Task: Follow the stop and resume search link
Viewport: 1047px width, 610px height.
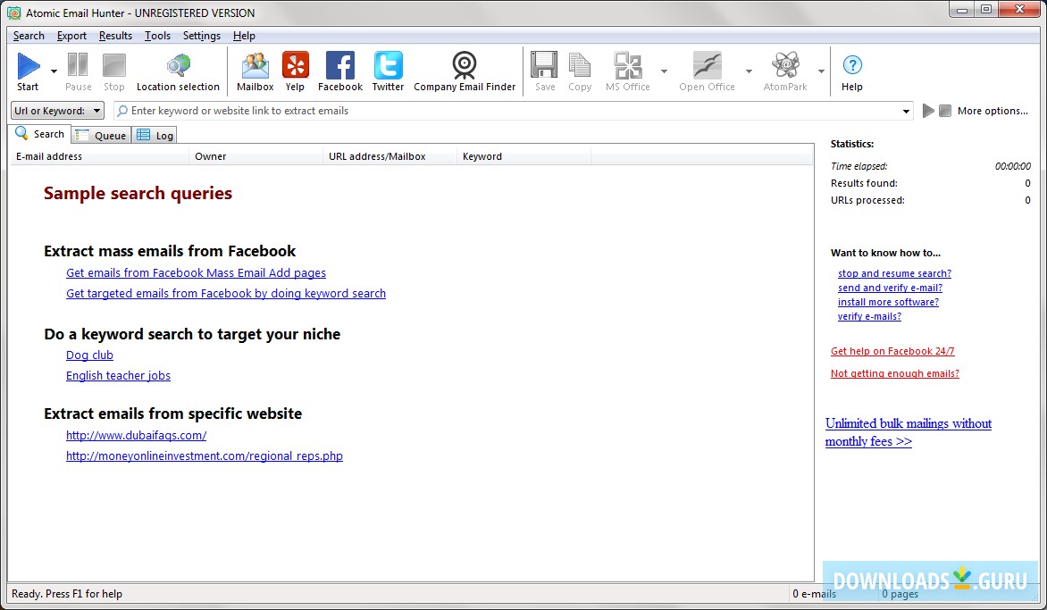Action: tap(894, 273)
